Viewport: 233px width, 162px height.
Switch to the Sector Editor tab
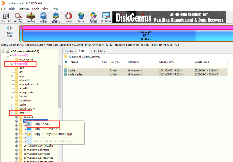coord(97,51)
